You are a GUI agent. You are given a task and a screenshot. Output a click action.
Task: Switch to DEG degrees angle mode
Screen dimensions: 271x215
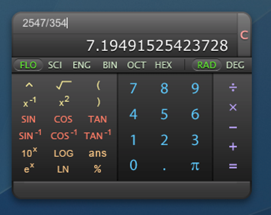point(235,65)
